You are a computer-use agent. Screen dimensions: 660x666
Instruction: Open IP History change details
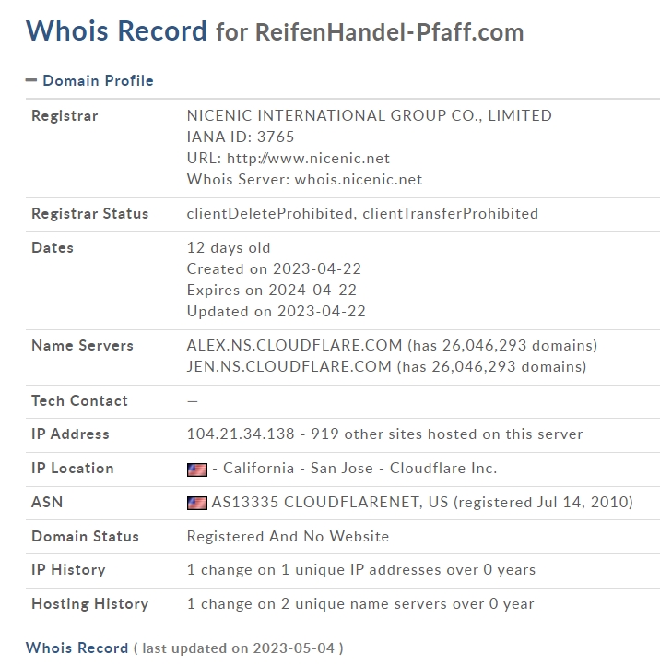pos(361,569)
